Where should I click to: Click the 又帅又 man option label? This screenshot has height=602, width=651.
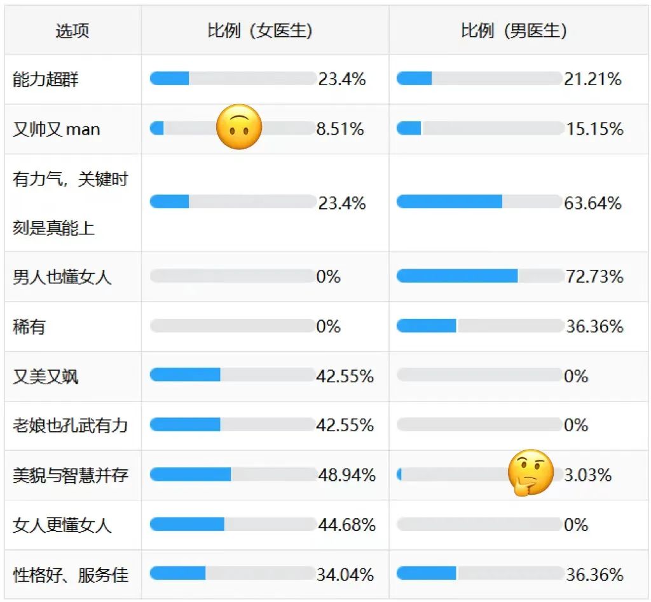(57, 130)
